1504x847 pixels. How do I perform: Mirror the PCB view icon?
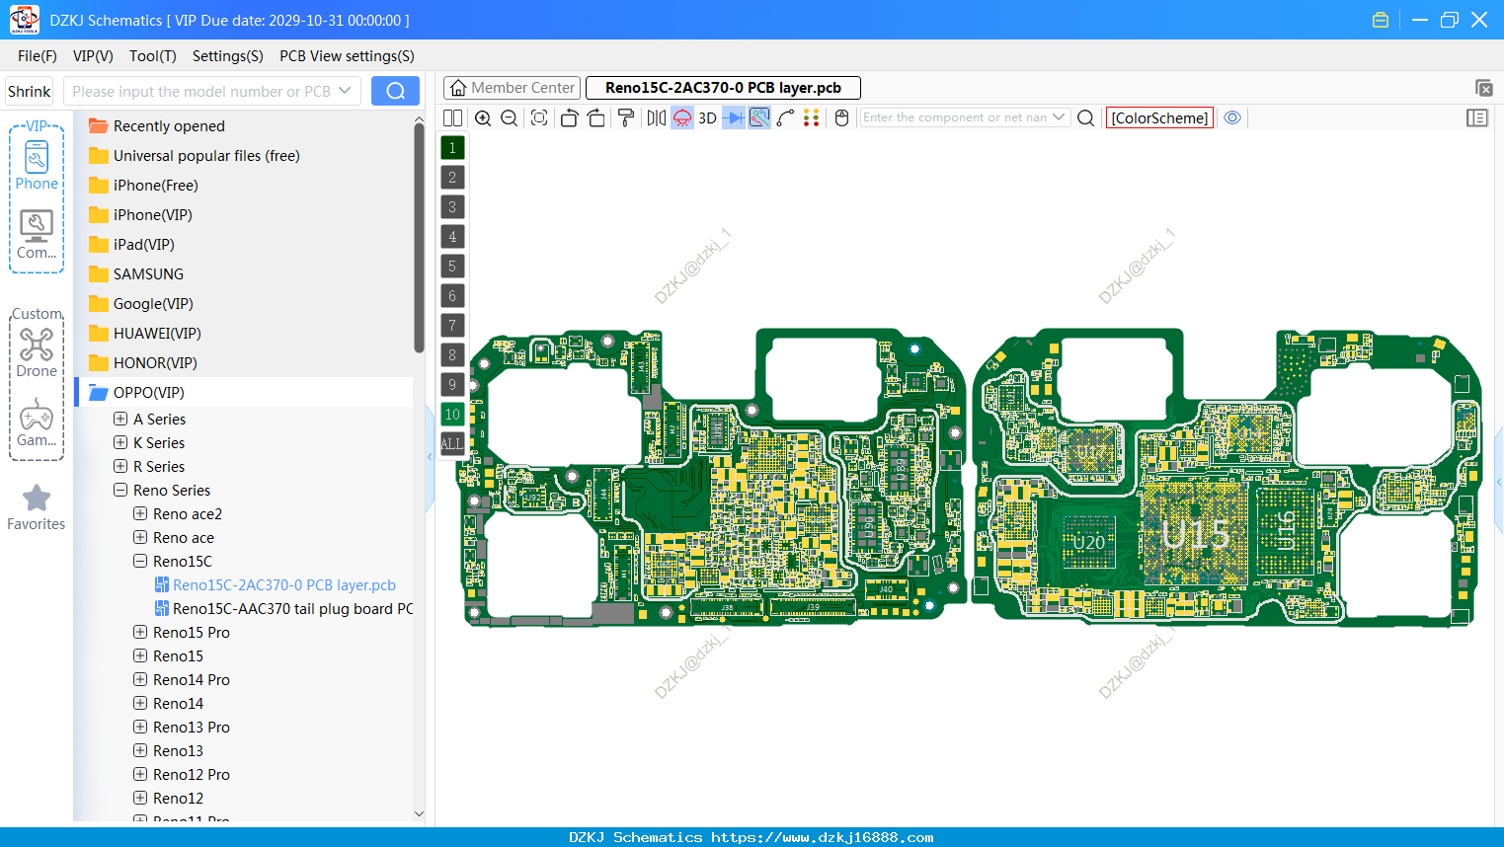(657, 117)
